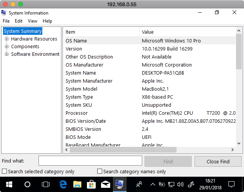Click System Information title bar app icon
The width and height of the screenshot is (244, 192).
click(4, 13)
